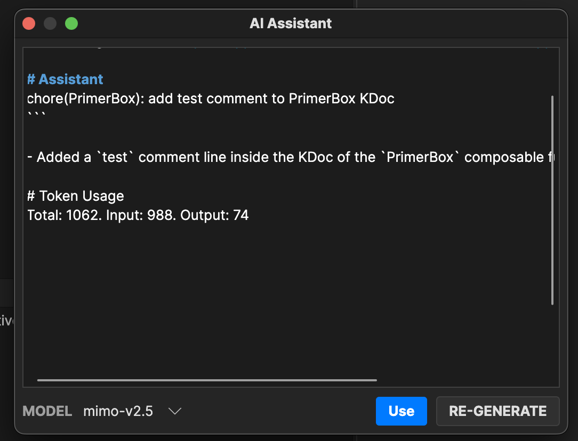Click the gray minimize window button
578x441 pixels.
pyautogui.click(x=50, y=23)
